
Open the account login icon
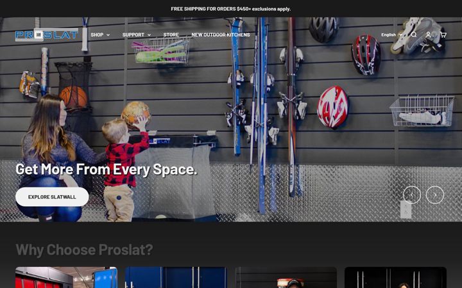(x=428, y=35)
